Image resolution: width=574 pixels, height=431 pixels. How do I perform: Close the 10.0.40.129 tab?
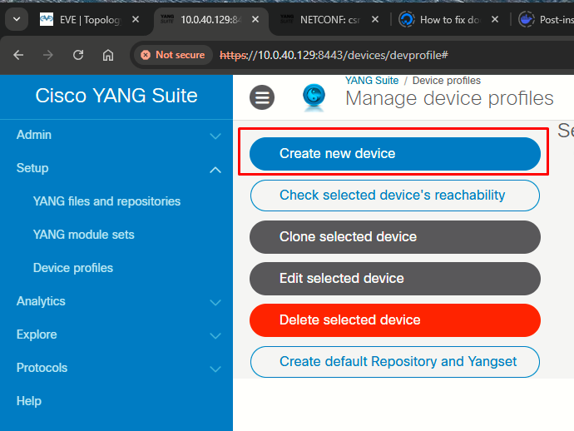[255, 19]
